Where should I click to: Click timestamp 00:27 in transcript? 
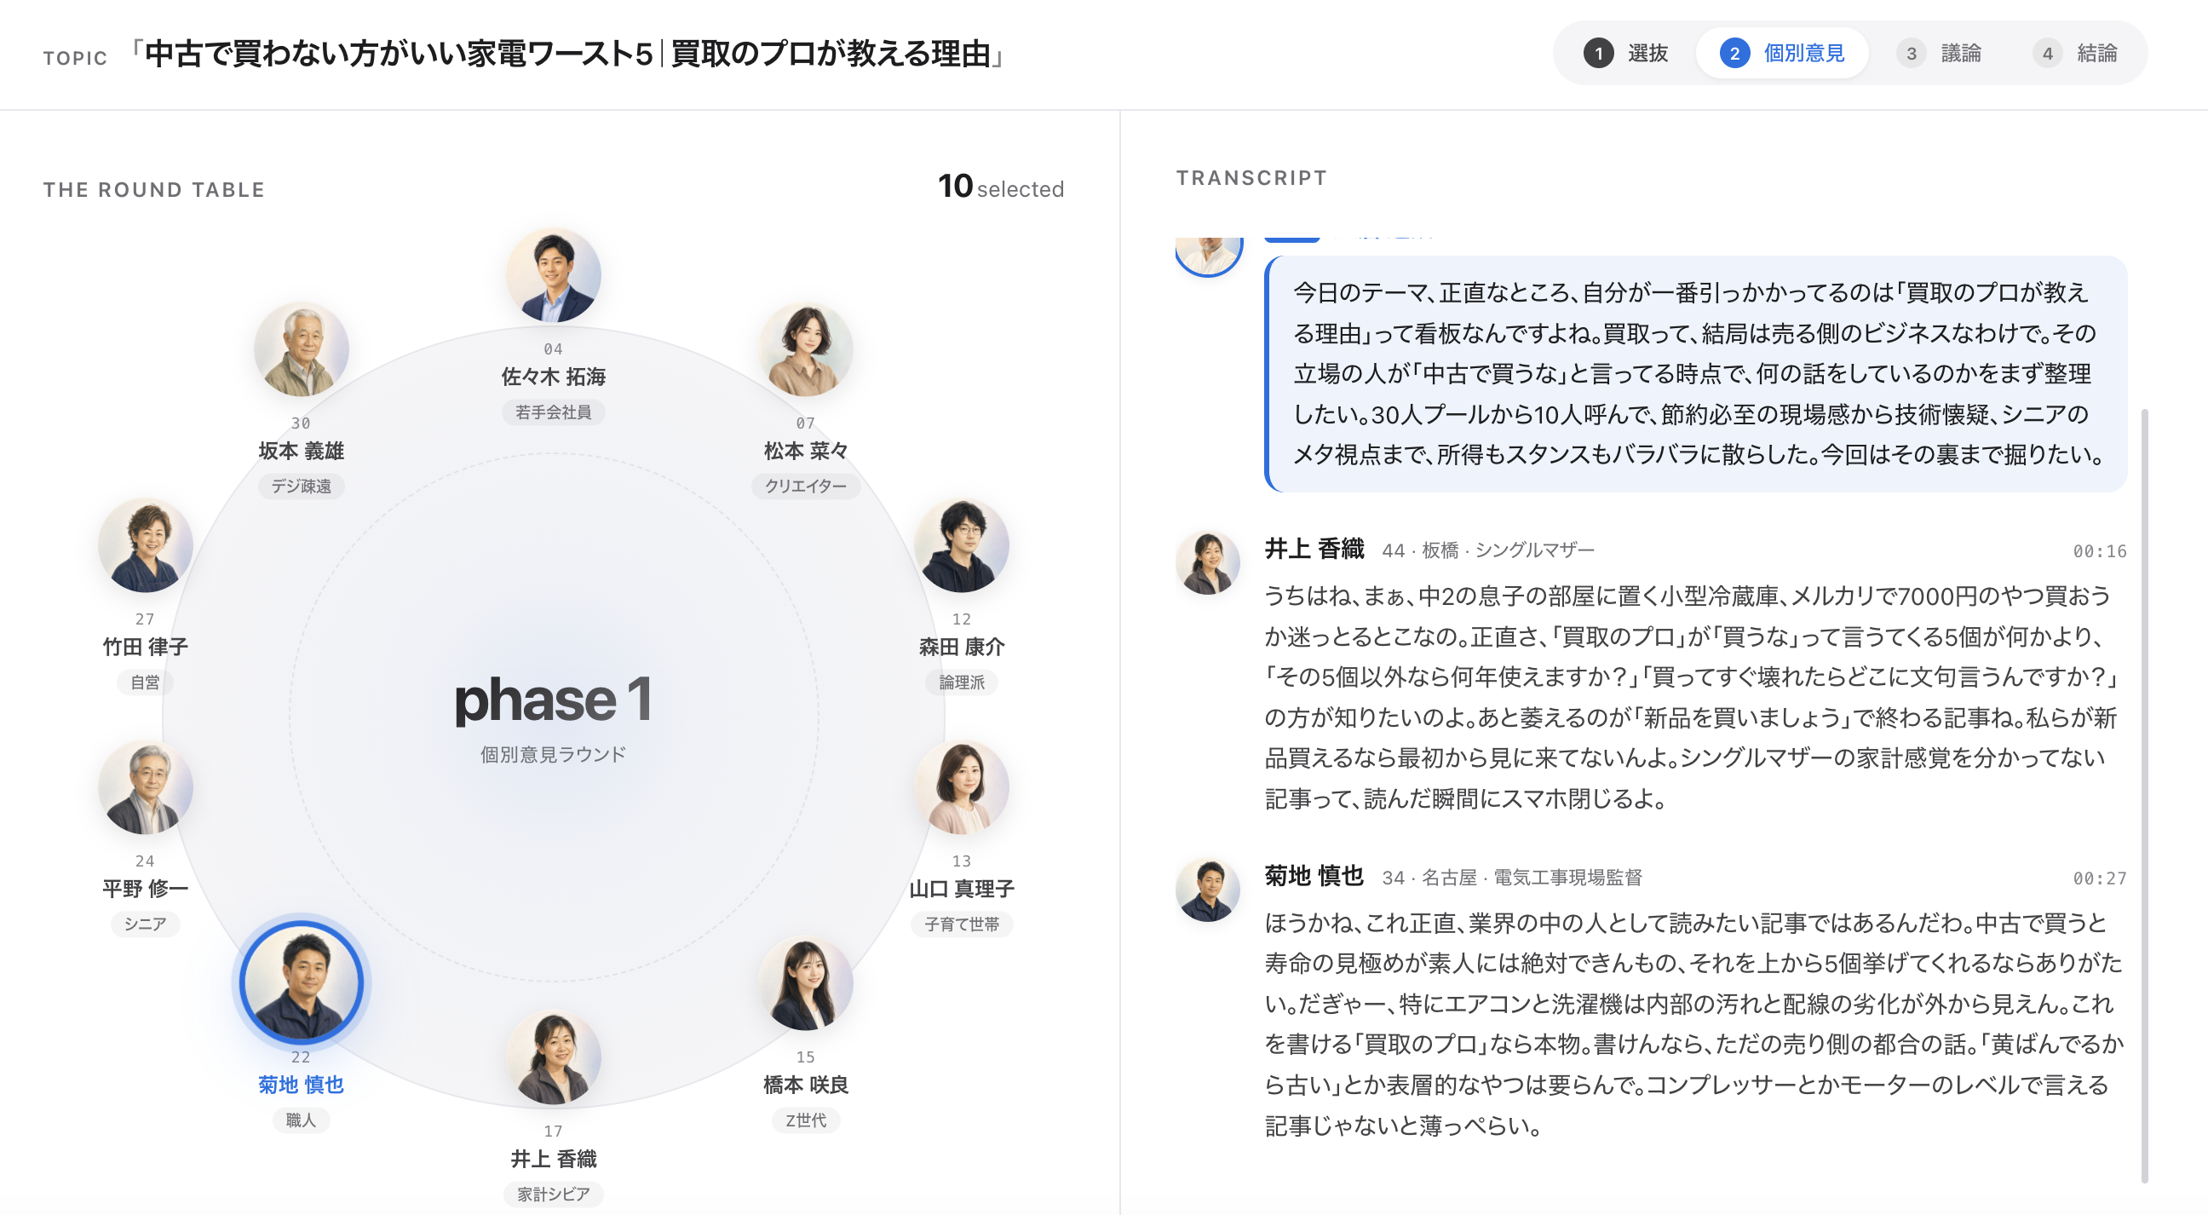pyautogui.click(x=2098, y=879)
